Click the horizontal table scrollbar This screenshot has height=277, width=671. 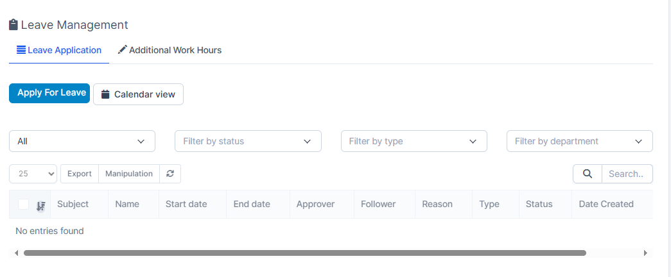(x=304, y=253)
